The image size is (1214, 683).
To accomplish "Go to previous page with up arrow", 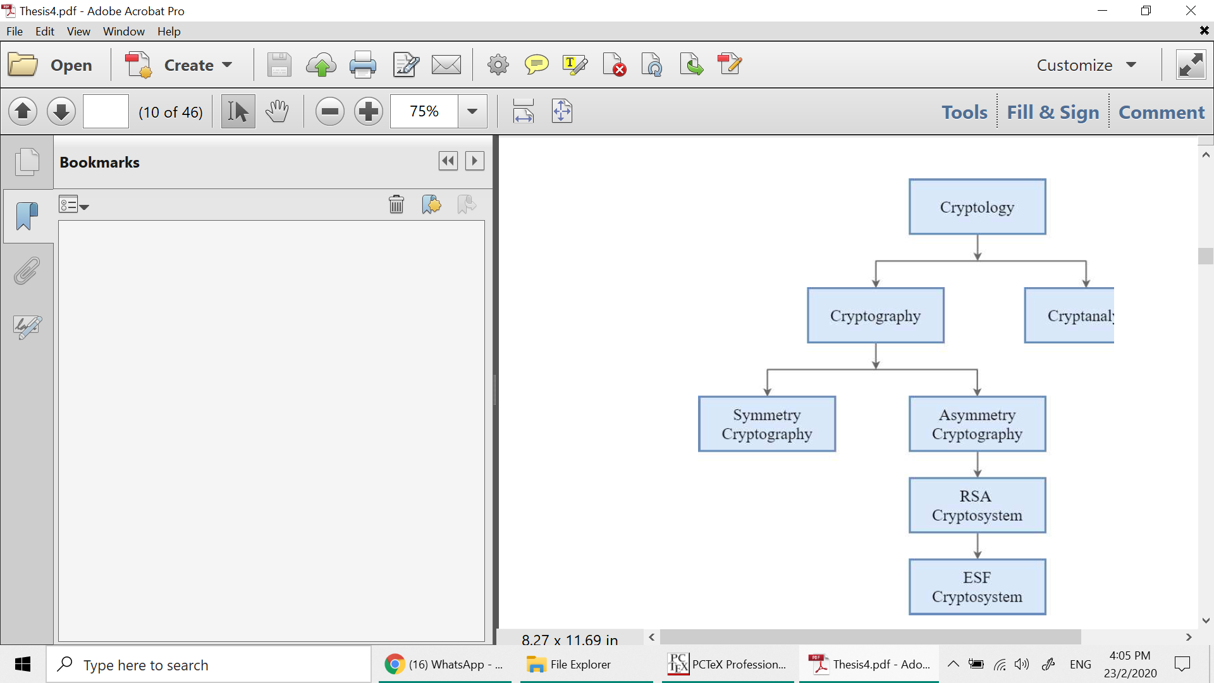I will 23,112.
